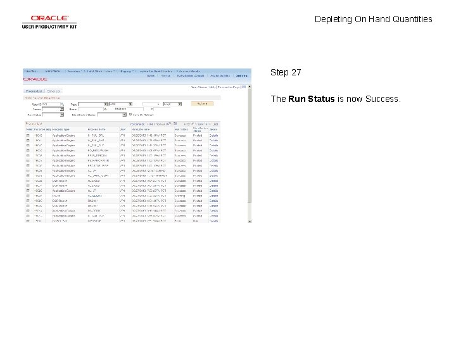This screenshot has width=456, height=342.
Task: Open the Details link of the first process row
Action: tap(213, 136)
